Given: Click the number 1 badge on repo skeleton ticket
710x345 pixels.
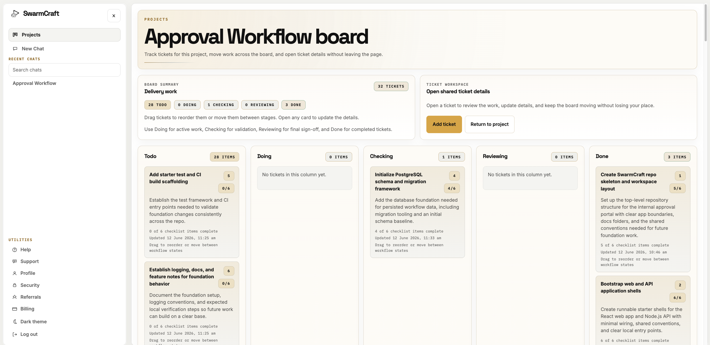Looking at the screenshot, I should click(x=680, y=176).
